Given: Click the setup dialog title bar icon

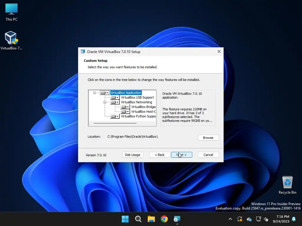Looking at the screenshot, I should [x=83, y=52].
